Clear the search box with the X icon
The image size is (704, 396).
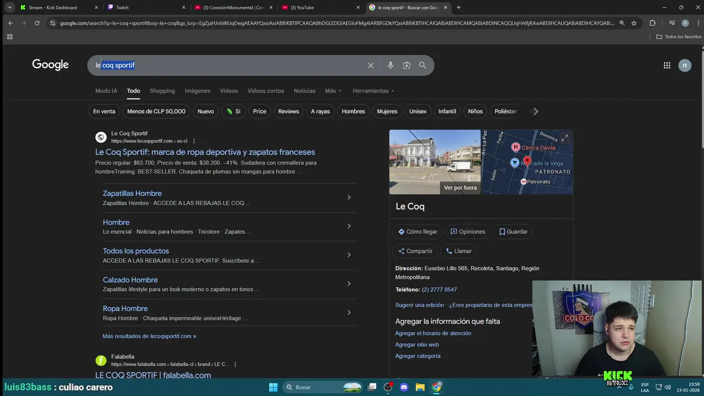(371, 65)
